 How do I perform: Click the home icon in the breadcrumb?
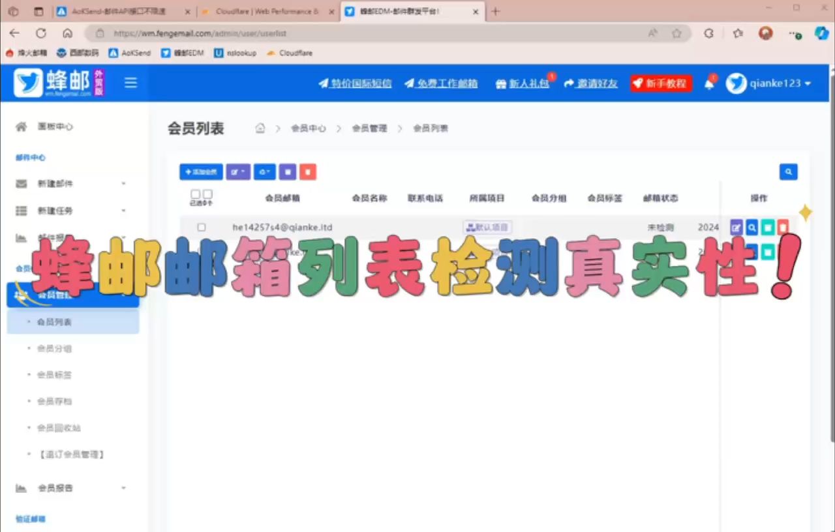coord(260,128)
